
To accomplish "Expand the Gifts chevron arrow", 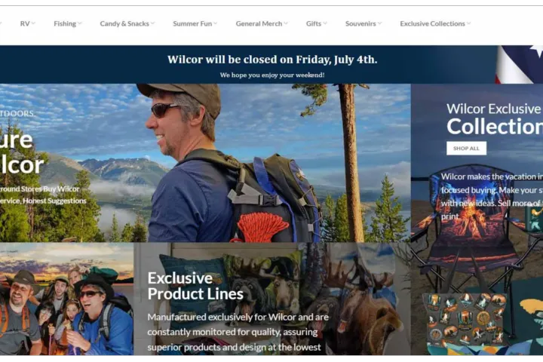I will pyautogui.click(x=325, y=23).
